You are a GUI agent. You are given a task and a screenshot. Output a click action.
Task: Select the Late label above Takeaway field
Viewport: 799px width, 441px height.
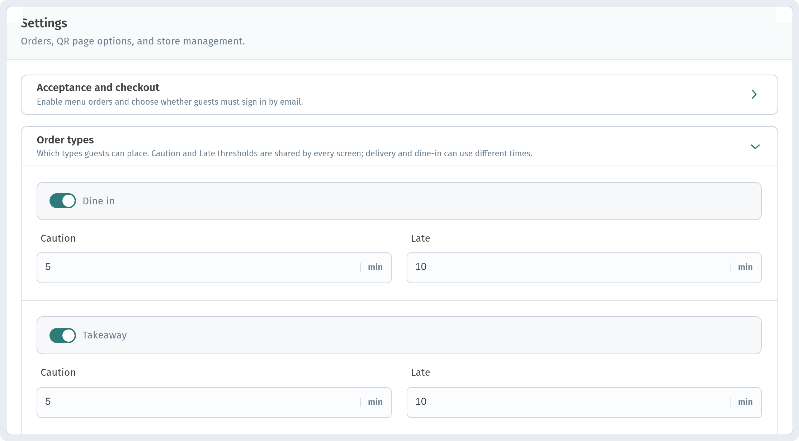[420, 372]
